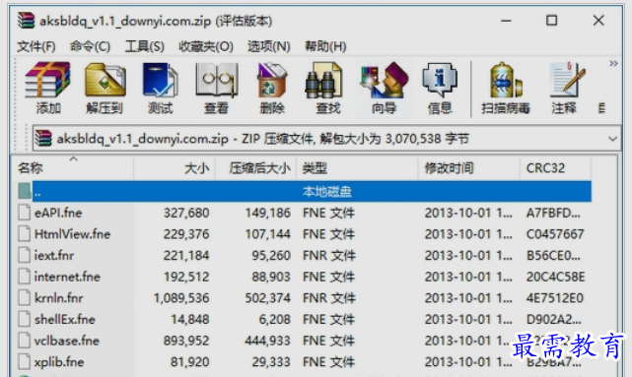Expand hidden toolbar items with the chevron
The image size is (632, 377).
613,64
